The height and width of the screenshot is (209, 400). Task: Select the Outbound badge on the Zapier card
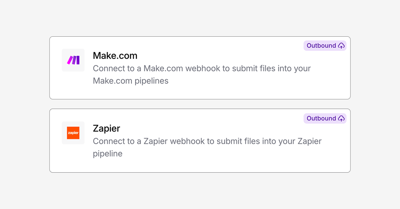point(325,118)
